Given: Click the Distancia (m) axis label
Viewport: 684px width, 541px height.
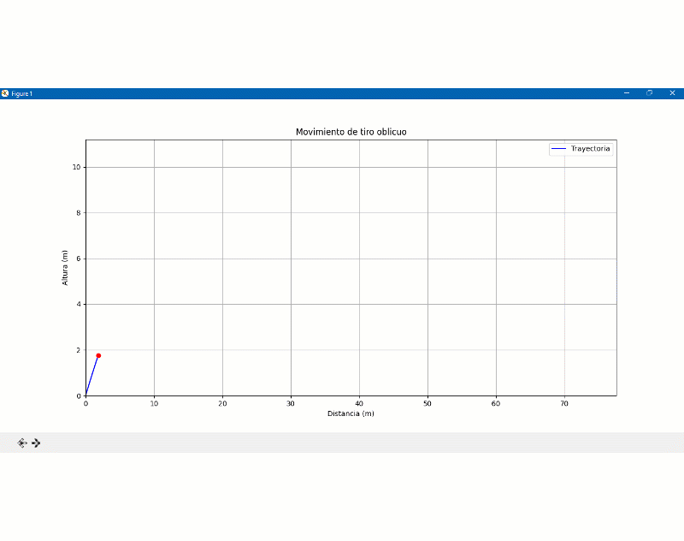Looking at the screenshot, I should click(x=351, y=413).
